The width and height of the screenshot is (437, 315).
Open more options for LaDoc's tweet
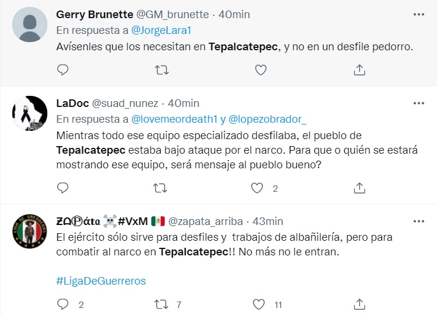pos(418,103)
